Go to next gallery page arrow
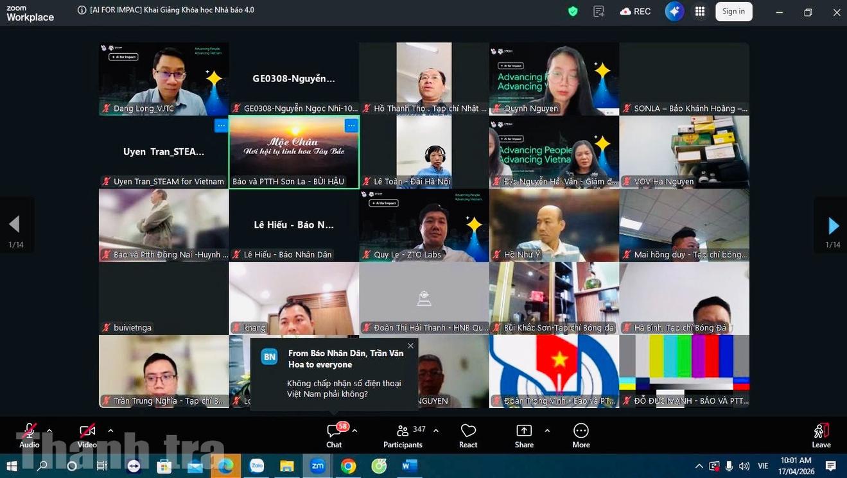847x478 pixels. [833, 225]
